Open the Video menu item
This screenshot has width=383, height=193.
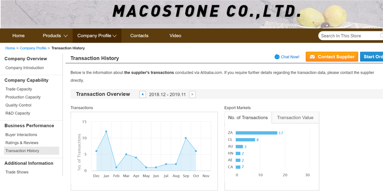[x=175, y=36]
